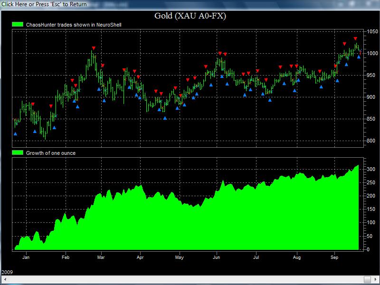Click the 'May' date axis label
The image size is (380, 285).
pyautogui.click(x=180, y=257)
